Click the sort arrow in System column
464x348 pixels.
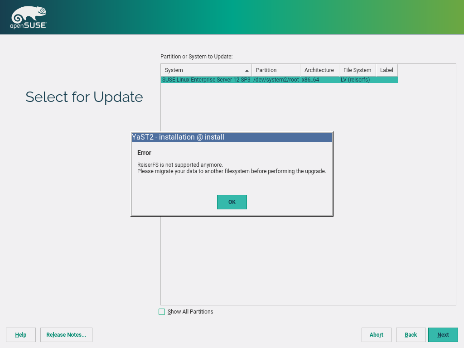pyautogui.click(x=247, y=71)
